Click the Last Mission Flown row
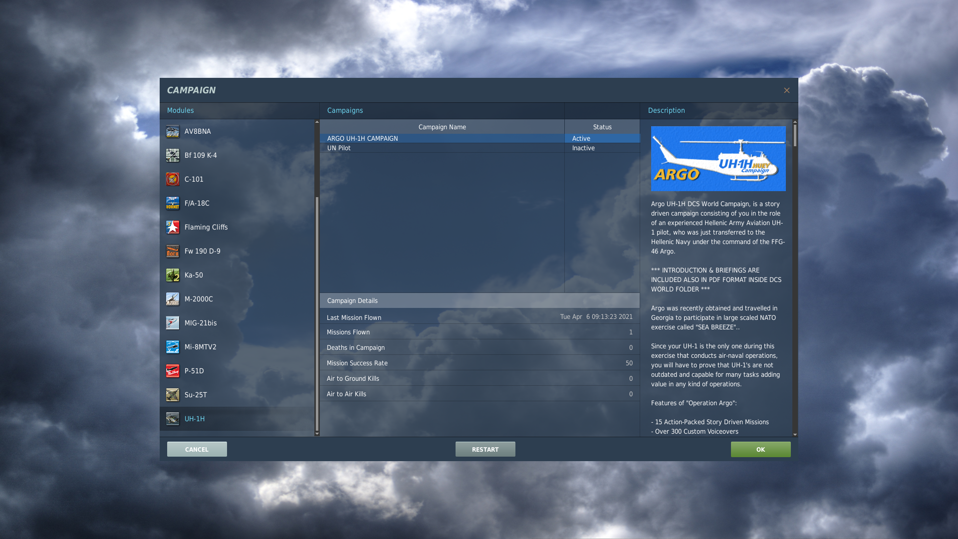This screenshot has width=958, height=539. (479, 317)
